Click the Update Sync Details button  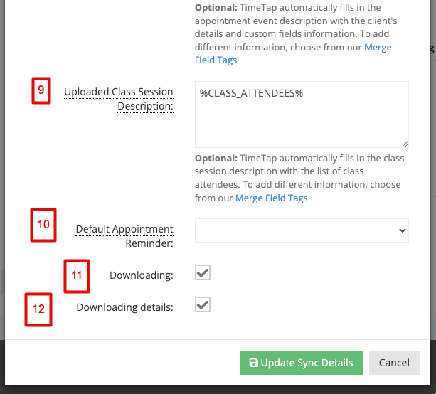[301, 363]
